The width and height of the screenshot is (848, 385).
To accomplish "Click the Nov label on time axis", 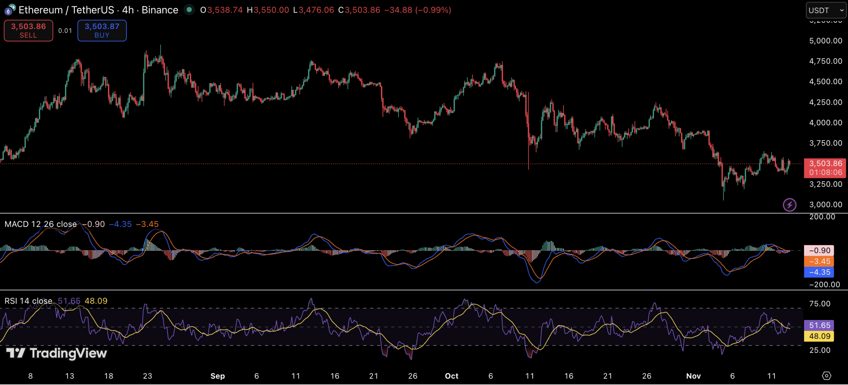I will tap(693, 376).
